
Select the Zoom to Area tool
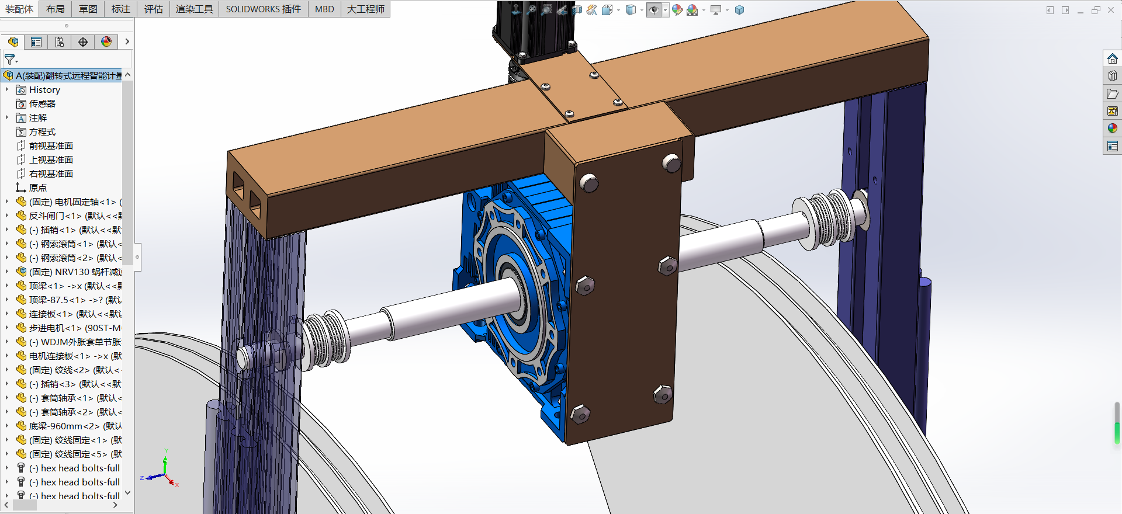tap(546, 9)
